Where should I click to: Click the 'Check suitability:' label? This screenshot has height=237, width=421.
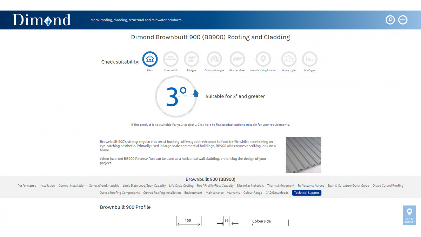point(120,62)
